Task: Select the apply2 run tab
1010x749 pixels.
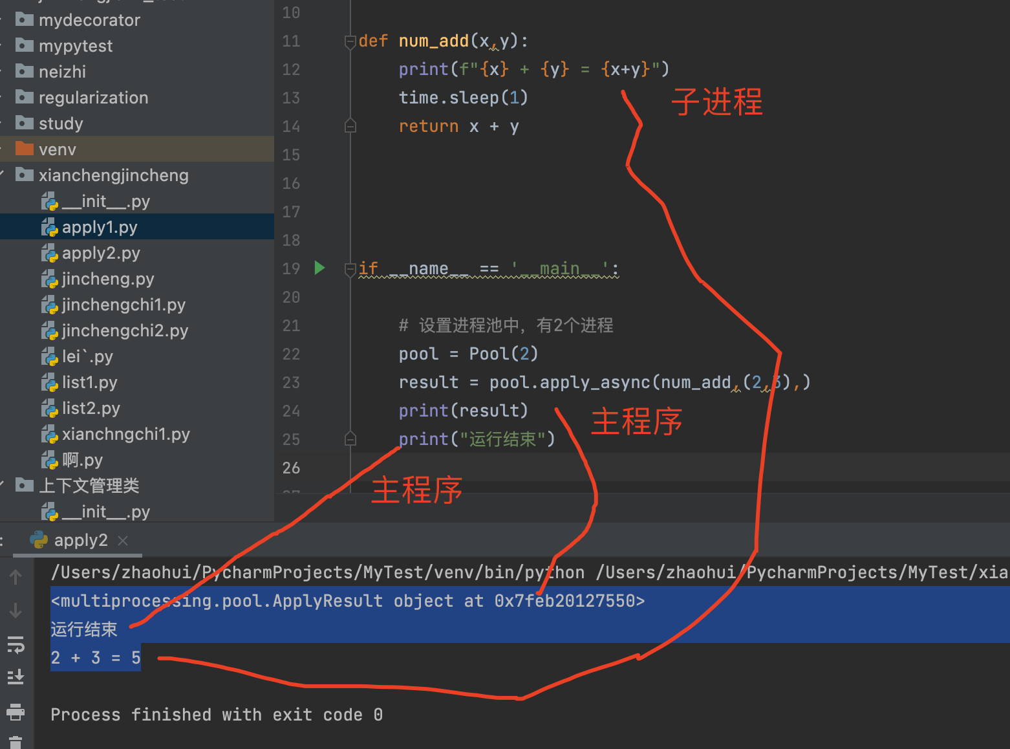Action: [78, 540]
